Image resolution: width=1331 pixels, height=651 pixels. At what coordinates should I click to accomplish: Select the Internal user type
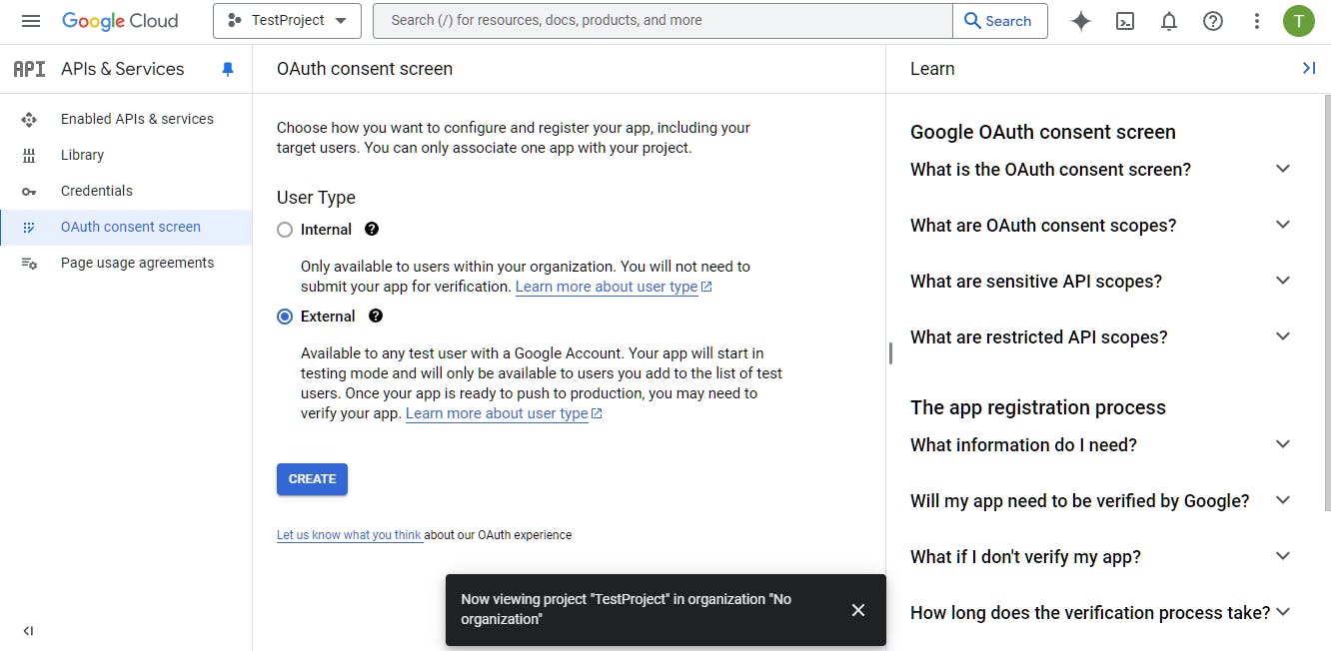coord(285,230)
